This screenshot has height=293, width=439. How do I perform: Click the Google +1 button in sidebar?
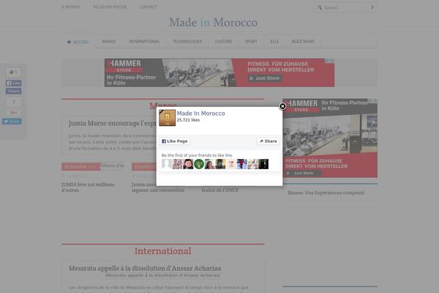pos(13,112)
